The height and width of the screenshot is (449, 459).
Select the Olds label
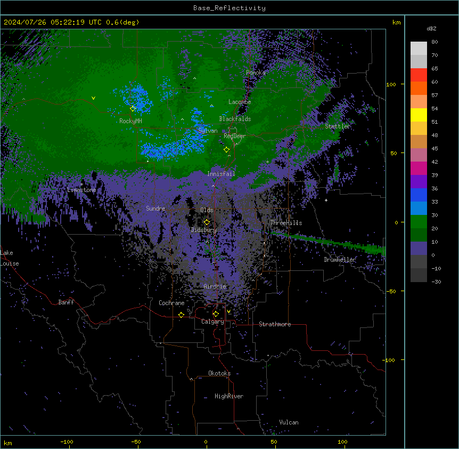coord(207,210)
